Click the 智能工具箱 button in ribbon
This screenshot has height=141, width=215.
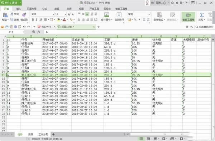pyautogui.click(x=188, y=17)
